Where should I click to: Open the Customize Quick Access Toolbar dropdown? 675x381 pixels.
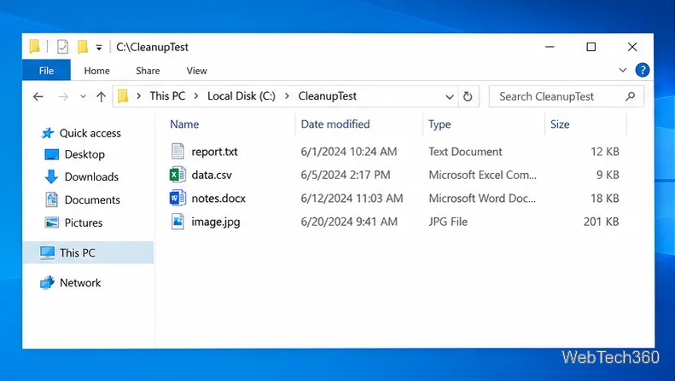click(x=99, y=47)
